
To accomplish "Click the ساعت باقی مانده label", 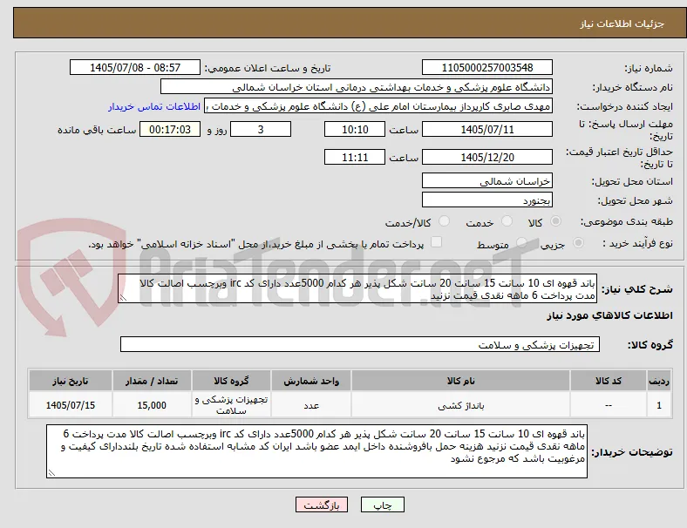I will point(97,130).
